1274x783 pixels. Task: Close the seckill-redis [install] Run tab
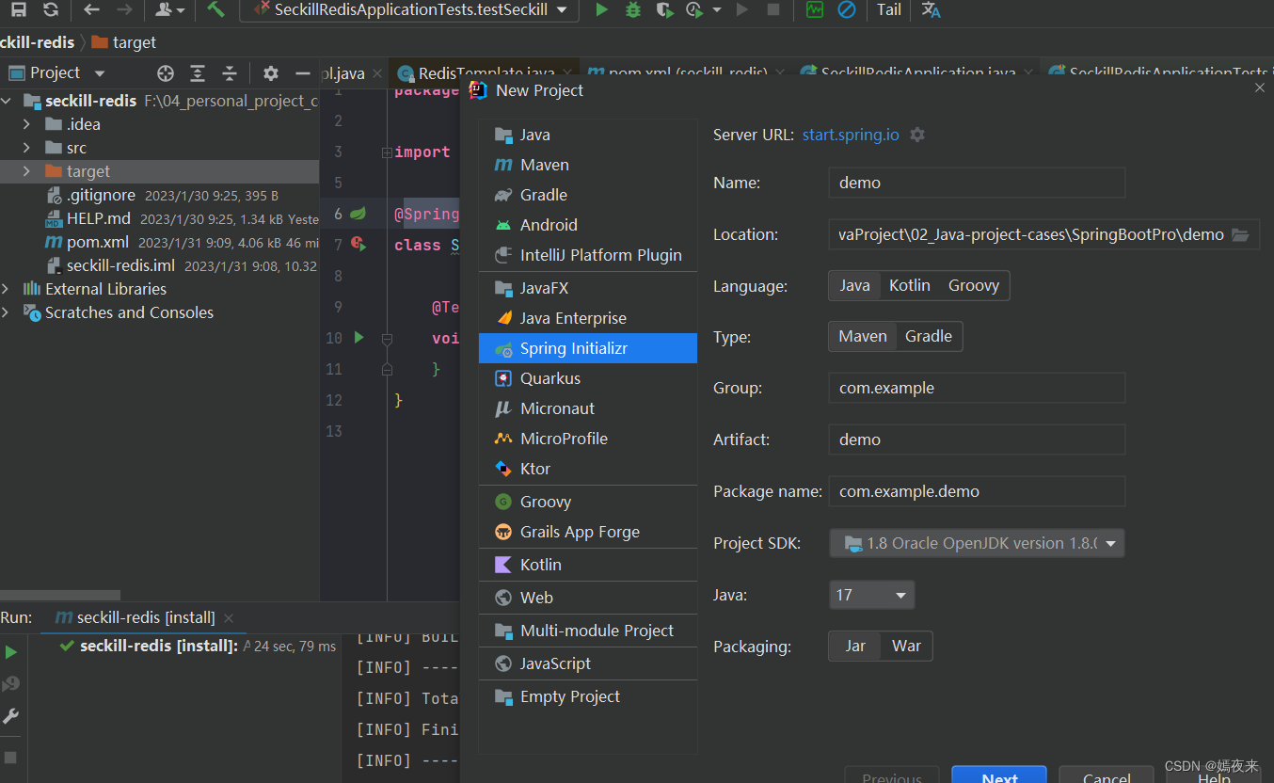[229, 618]
